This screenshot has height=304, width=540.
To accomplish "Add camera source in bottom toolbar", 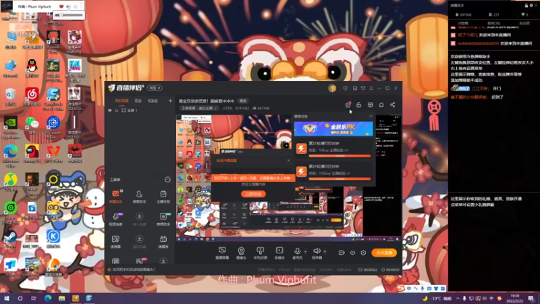I will pos(241,253).
